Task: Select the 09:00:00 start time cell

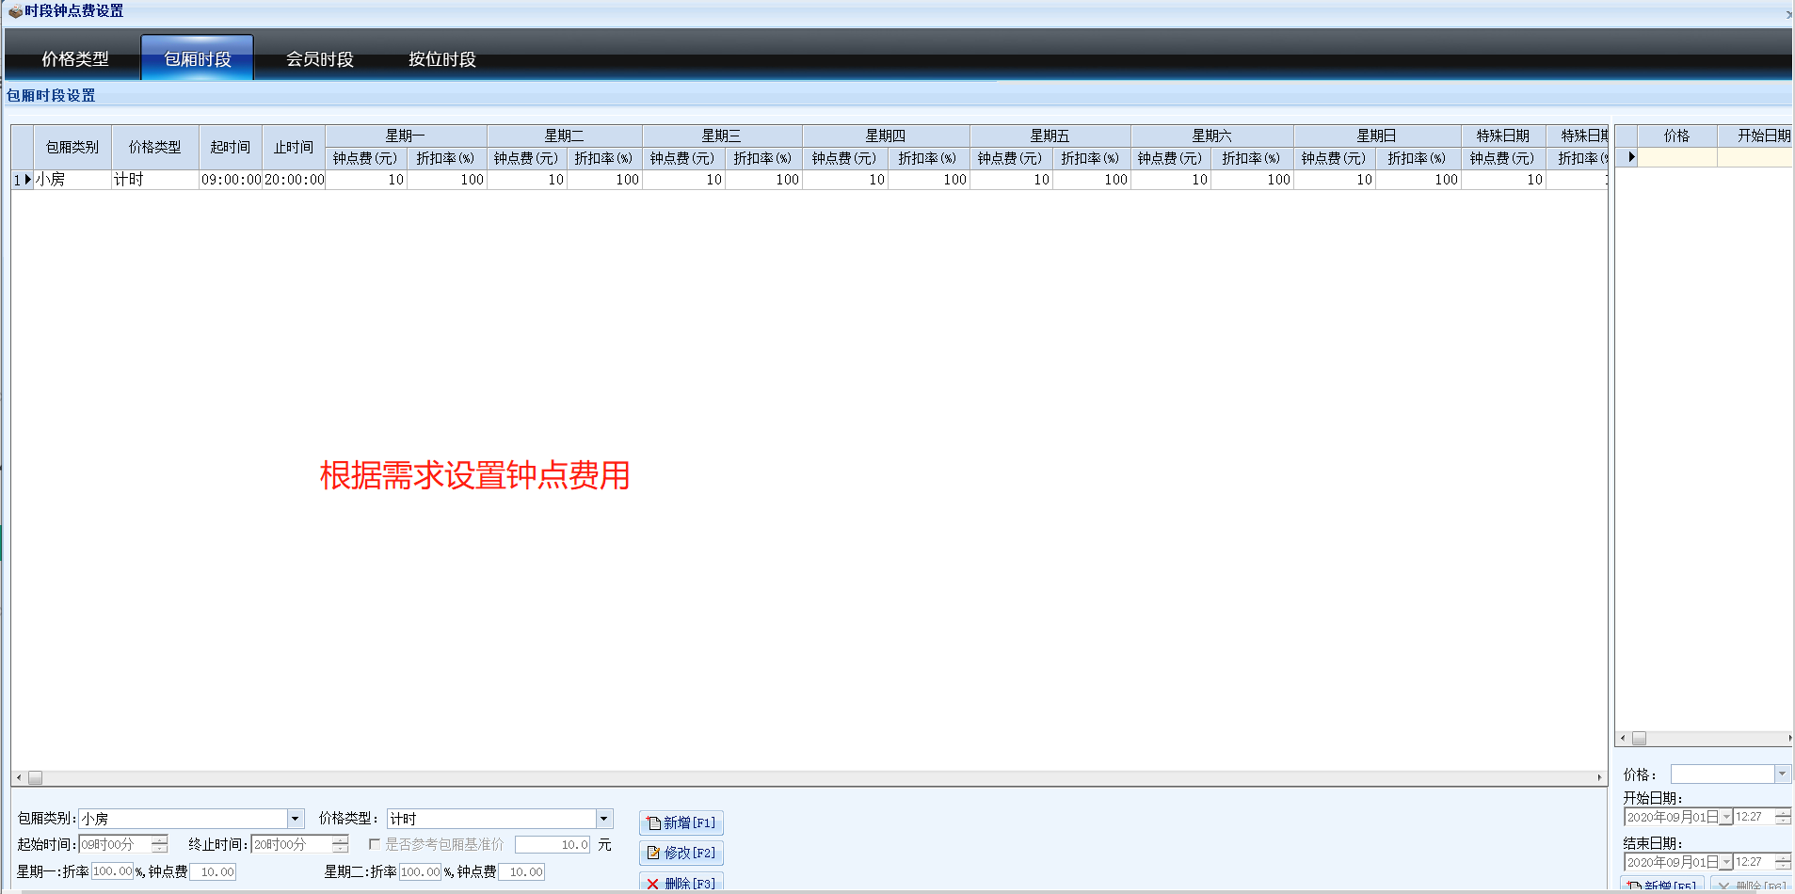Action: (x=231, y=179)
